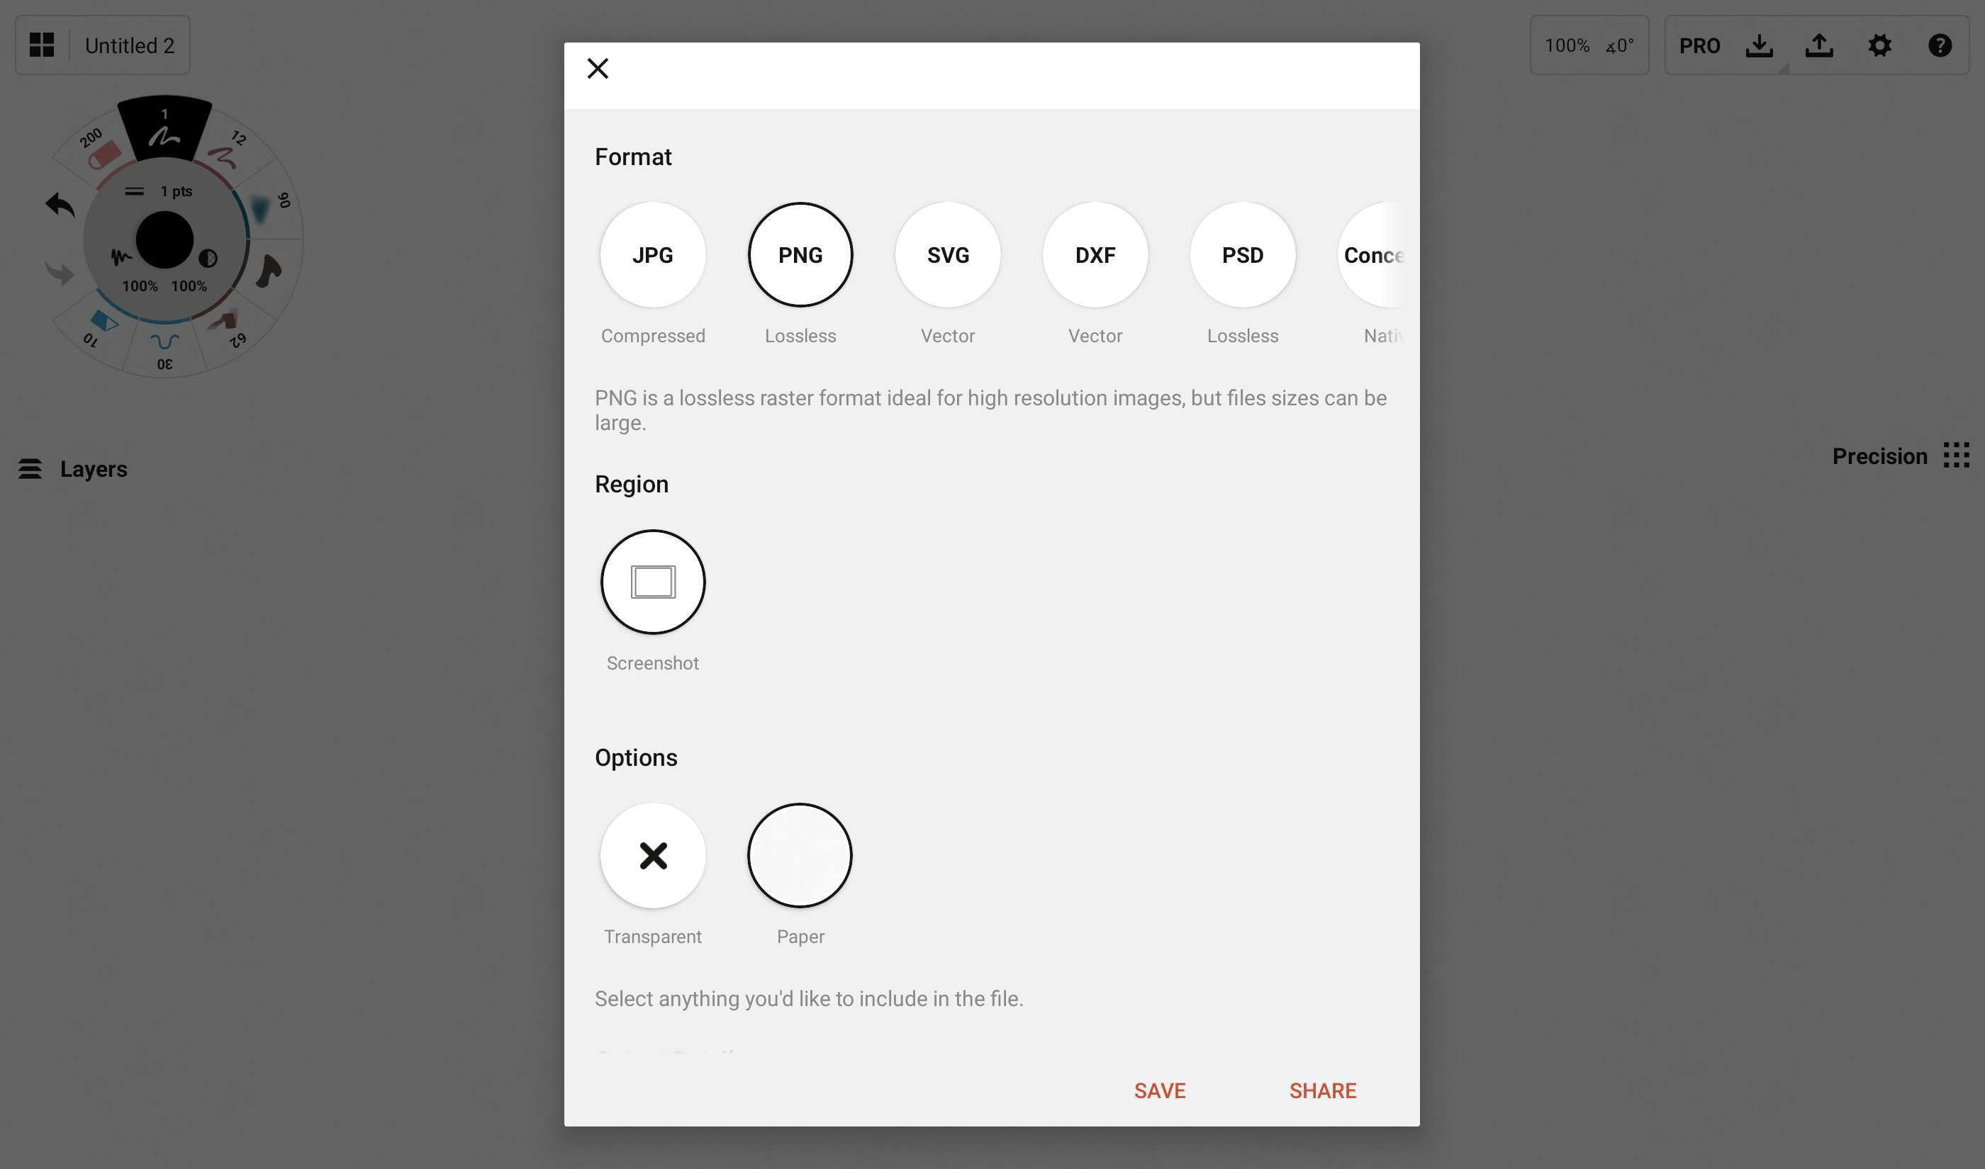Select Screenshot region option
The height and width of the screenshot is (1169, 1985).
653,580
